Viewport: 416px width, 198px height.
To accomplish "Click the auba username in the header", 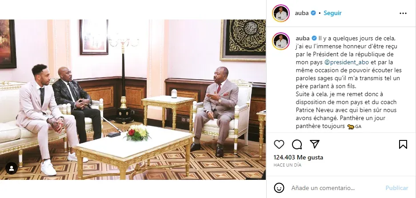I will click(x=302, y=13).
